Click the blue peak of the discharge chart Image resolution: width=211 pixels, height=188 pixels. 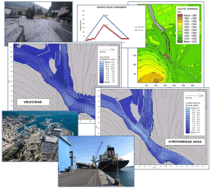click(104, 15)
